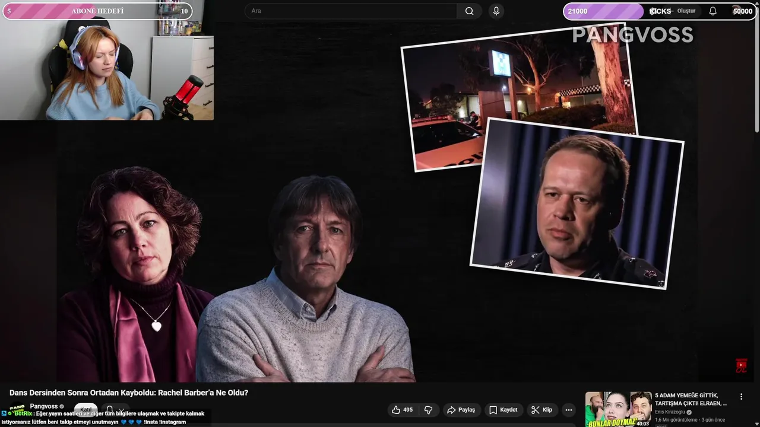The width and height of the screenshot is (760, 427).
Task: Activate voice search microphone icon
Action: 496,11
